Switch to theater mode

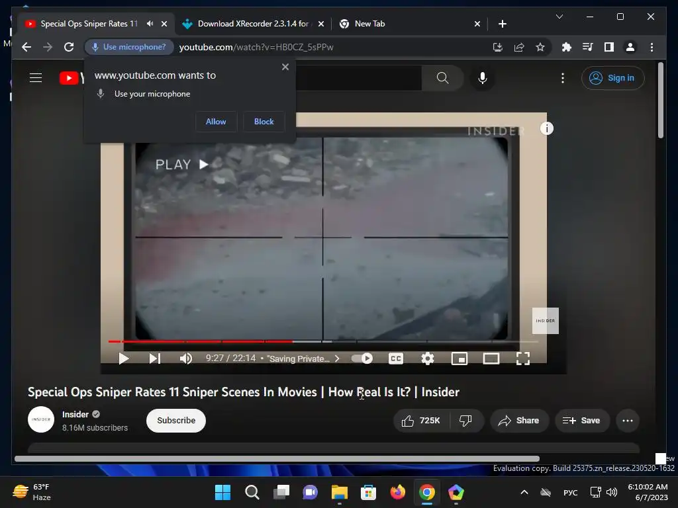[x=491, y=359]
